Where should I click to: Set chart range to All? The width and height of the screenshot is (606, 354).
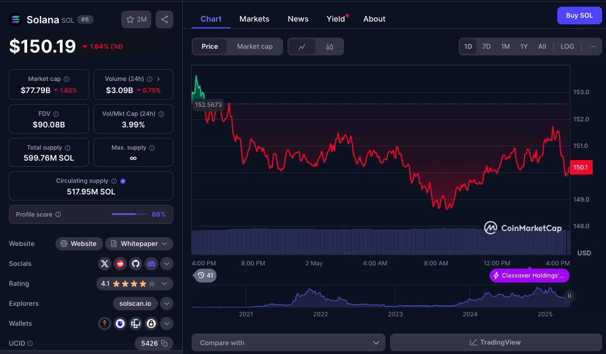click(x=542, y=47)
